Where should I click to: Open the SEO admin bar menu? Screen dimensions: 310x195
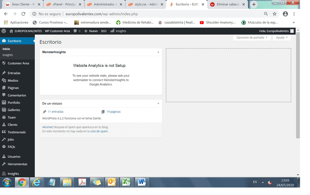pyautogui.click(x=103, y=31)
